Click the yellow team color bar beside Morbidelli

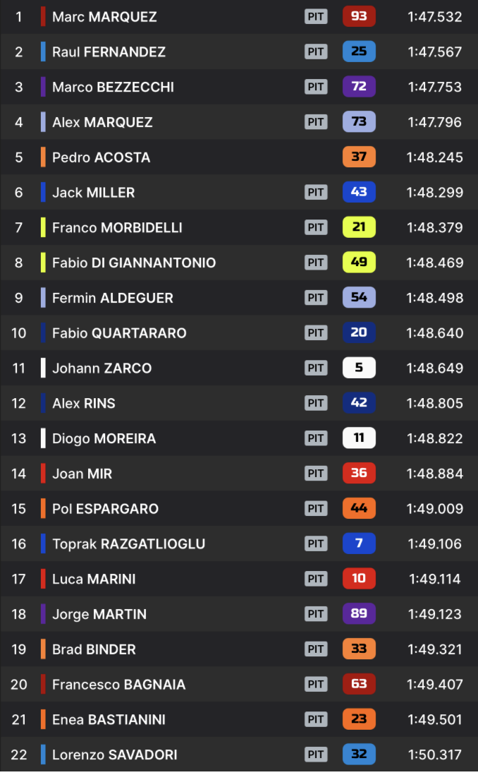(x=43, y=227)
